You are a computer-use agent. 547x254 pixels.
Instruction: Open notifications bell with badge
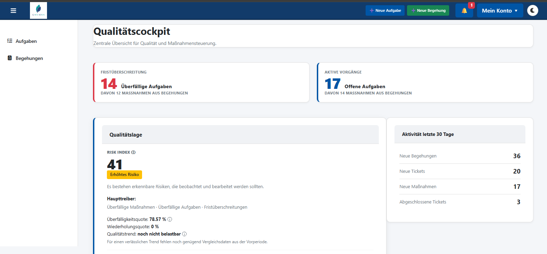point(464,10)
